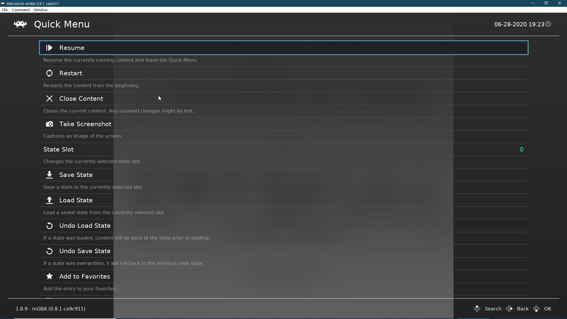Click the Close Content X icon
The image size is (567, 319).
pyautogui.click(x=49, y=98)
